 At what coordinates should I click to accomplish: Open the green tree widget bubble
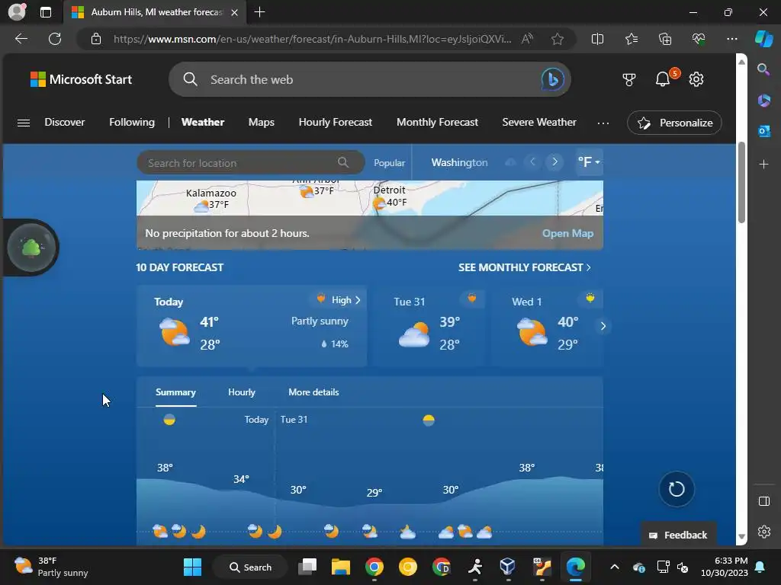coord(31,248)
